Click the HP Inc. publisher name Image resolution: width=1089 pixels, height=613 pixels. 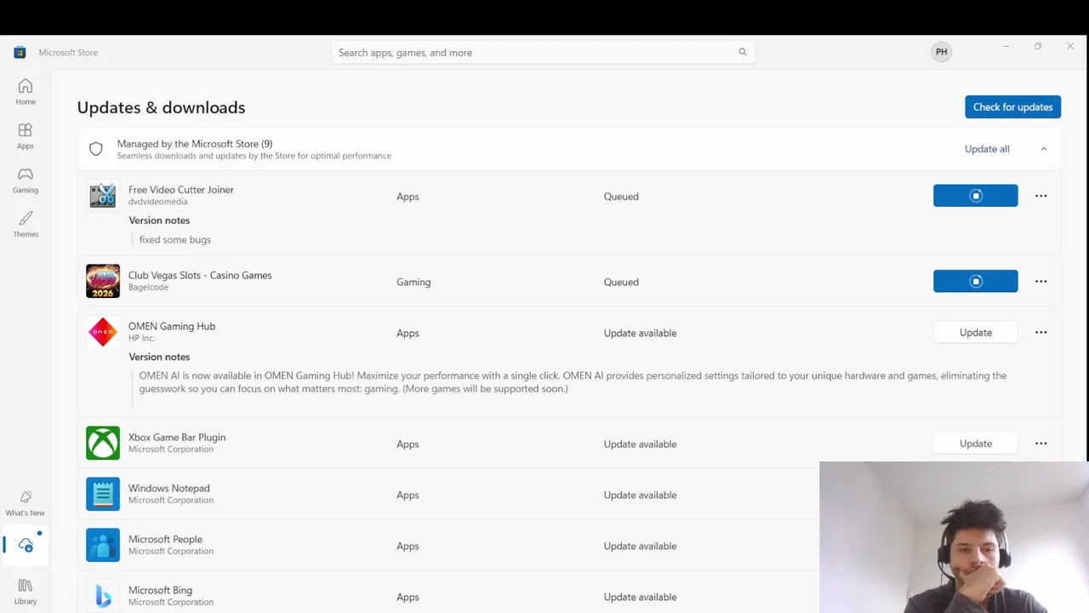(141, 338)
